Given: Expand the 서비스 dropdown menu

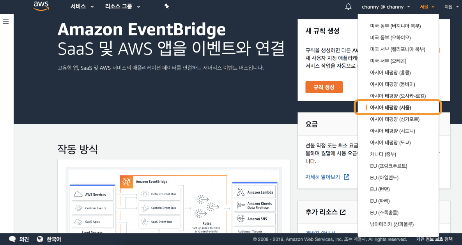Looking at the screenshot, I should pyautogui.click(x=82, y=7).
